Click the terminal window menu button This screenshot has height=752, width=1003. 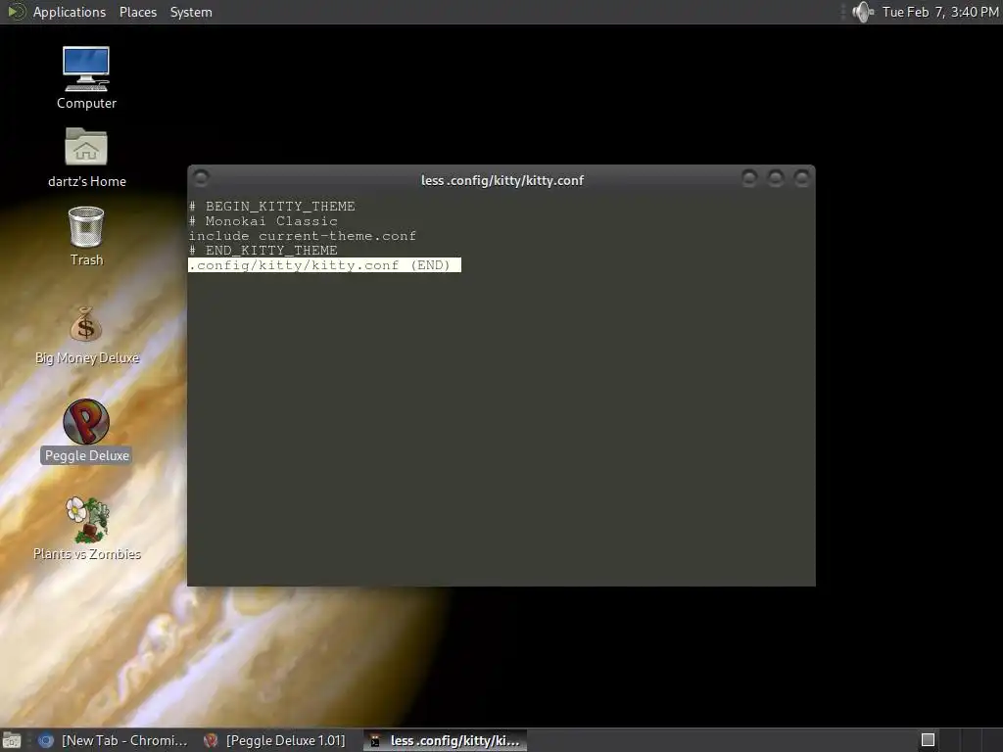[x=200, y=178]
